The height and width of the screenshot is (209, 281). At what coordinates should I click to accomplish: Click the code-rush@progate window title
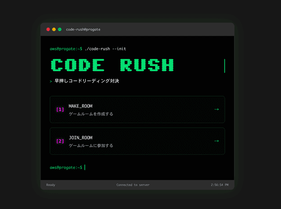(x=83, y=29)
